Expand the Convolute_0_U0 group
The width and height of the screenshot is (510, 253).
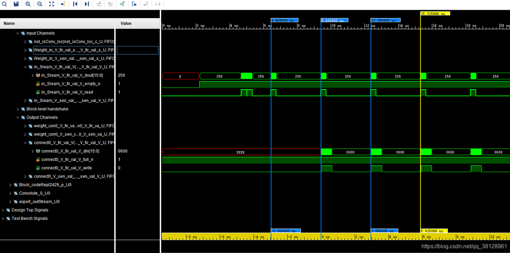10,193
